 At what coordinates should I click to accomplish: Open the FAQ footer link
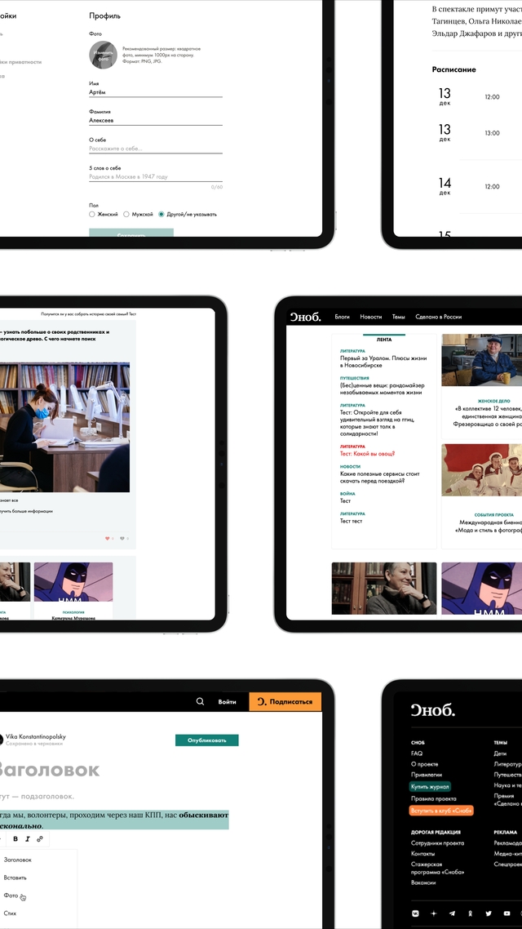pyautogui.click(x=417, y=753)
